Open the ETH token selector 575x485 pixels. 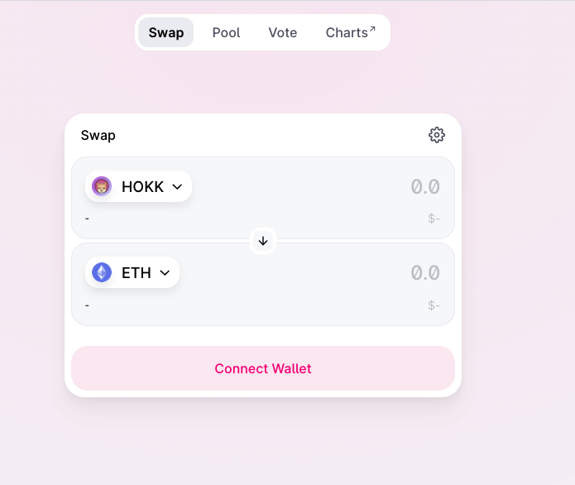pyautogui.click(x=132, y=272)
